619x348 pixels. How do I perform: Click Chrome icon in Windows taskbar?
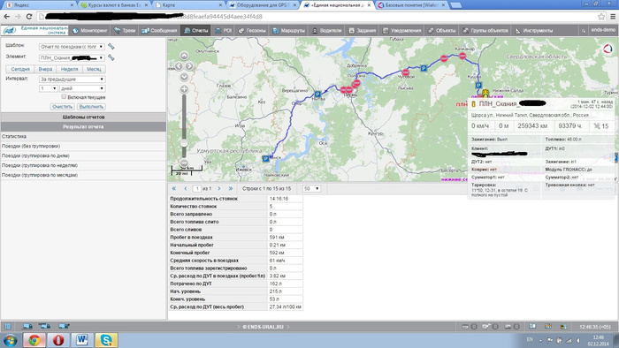pyautogui.click(x=34, y=340)
